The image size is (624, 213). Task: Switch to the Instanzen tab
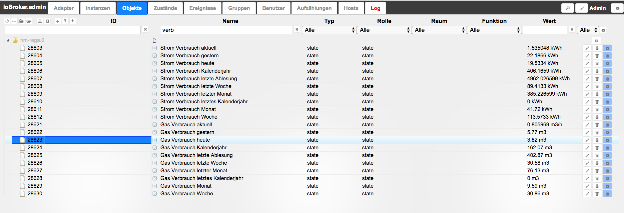(98, 8)
